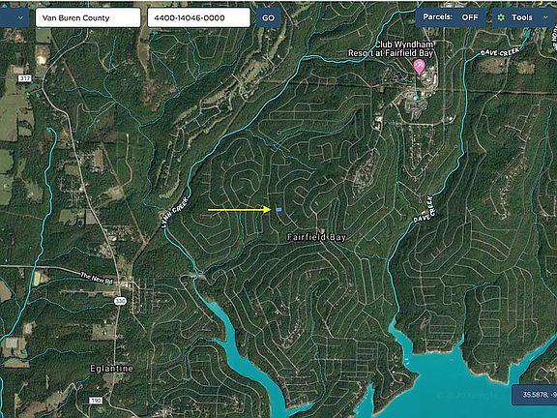The image size is (557, 418).
Task: Click the Fairfield Bay map label
Action: pyautogui.click(x=316, y=237)
